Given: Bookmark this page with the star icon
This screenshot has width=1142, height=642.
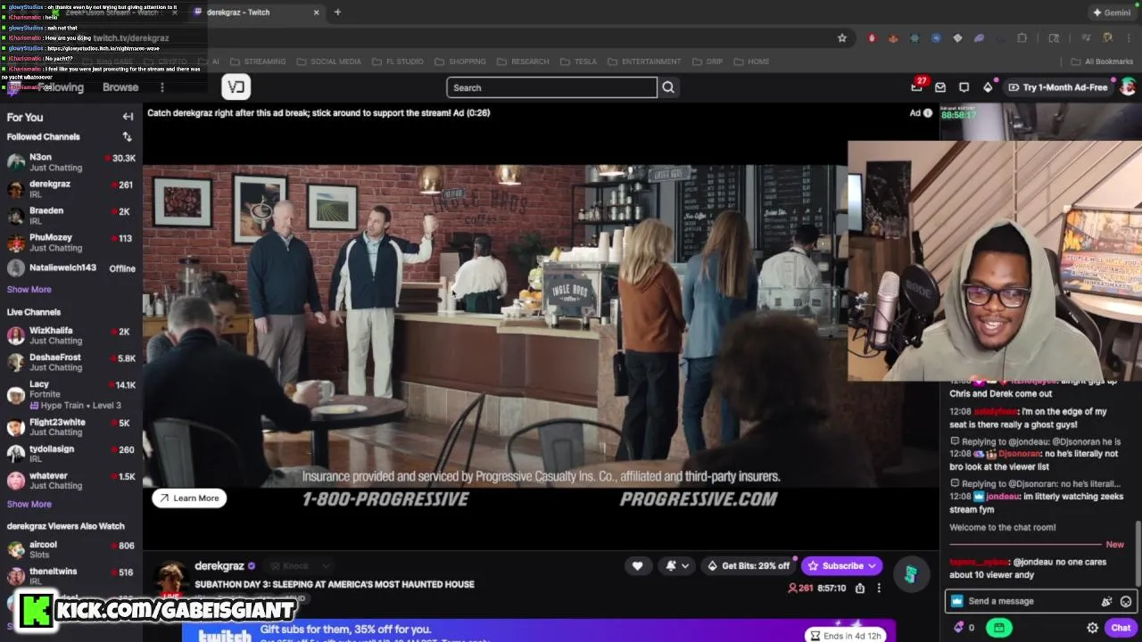Looking at the screenshot, I should click(x=841, y=38).
